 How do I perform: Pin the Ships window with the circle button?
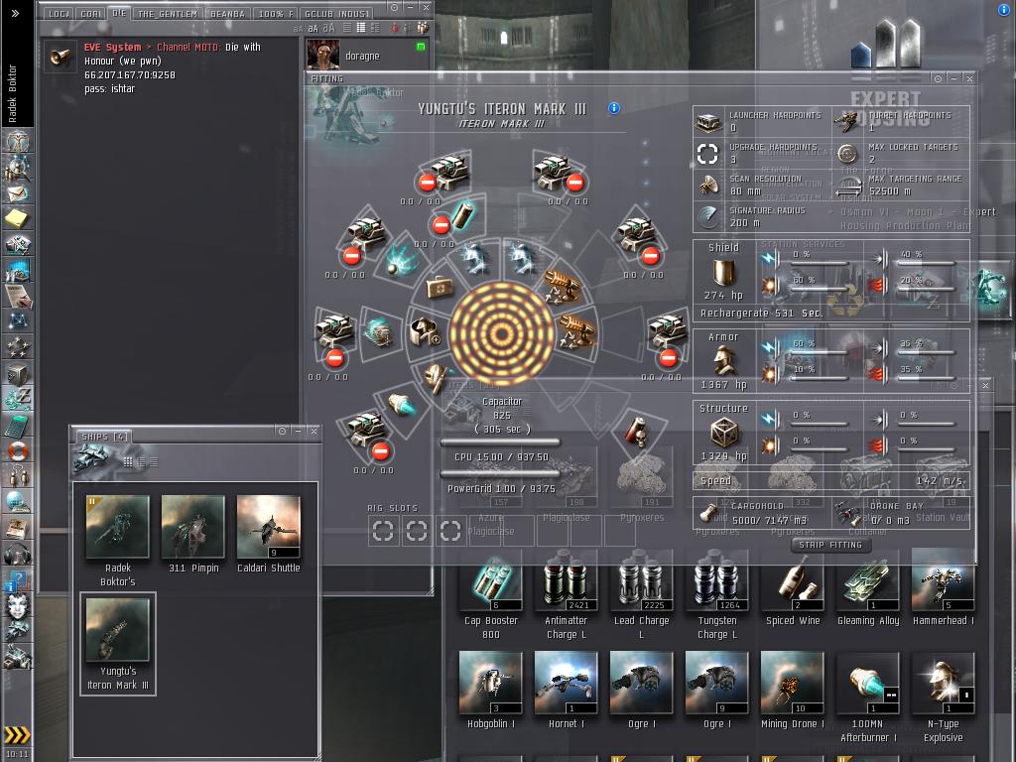click(x=282, y=431)
